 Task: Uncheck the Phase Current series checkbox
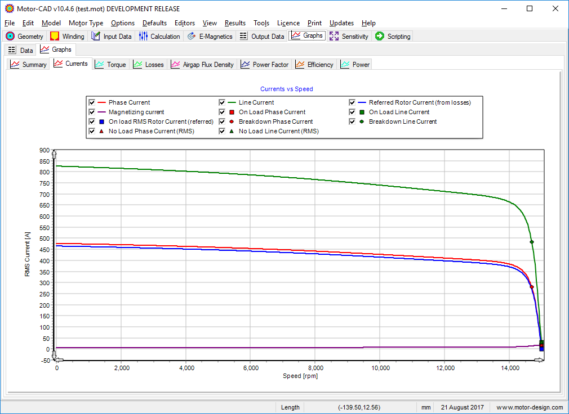coord(92,102)
